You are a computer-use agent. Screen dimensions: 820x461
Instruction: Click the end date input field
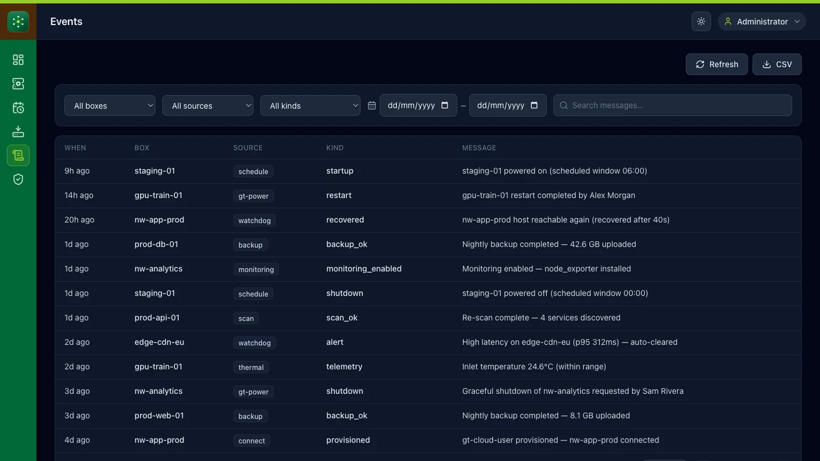point(507,106)
